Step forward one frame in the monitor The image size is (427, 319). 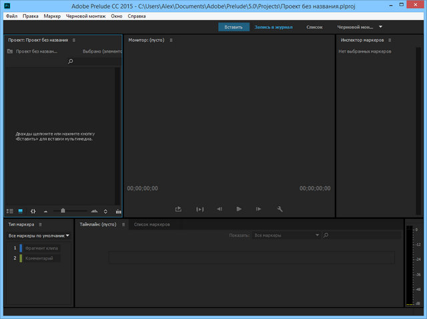(x=259, y=209)
